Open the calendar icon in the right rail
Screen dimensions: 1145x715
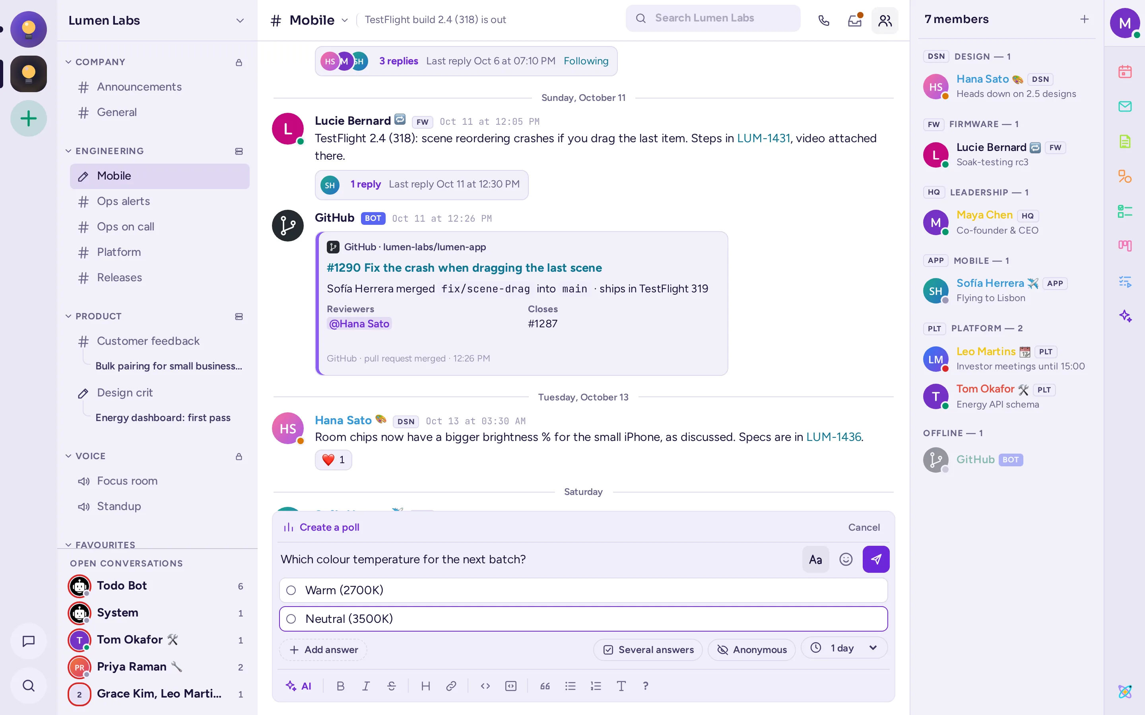pyautogui.click(x=1125, y=71)
